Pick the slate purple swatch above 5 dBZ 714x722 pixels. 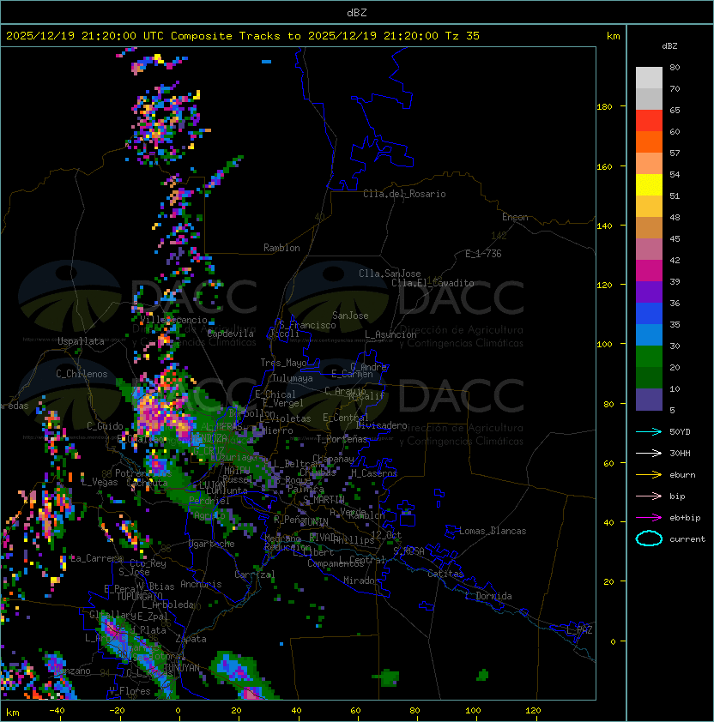pyautogui.click(x=649, y=400)
